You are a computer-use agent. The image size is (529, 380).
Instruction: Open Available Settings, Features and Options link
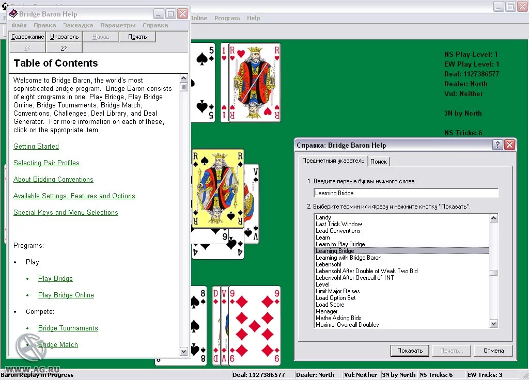74,196
